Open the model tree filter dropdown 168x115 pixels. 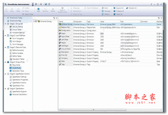click(57, 18)
